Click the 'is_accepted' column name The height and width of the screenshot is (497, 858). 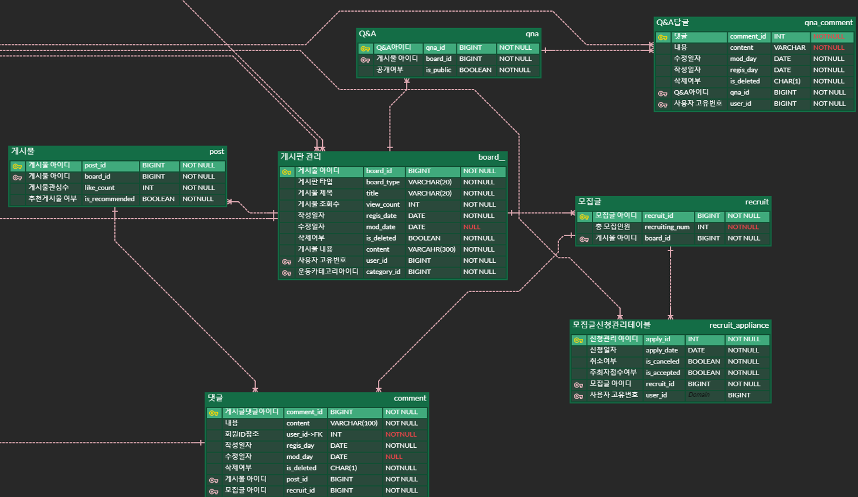pos(663,373)
